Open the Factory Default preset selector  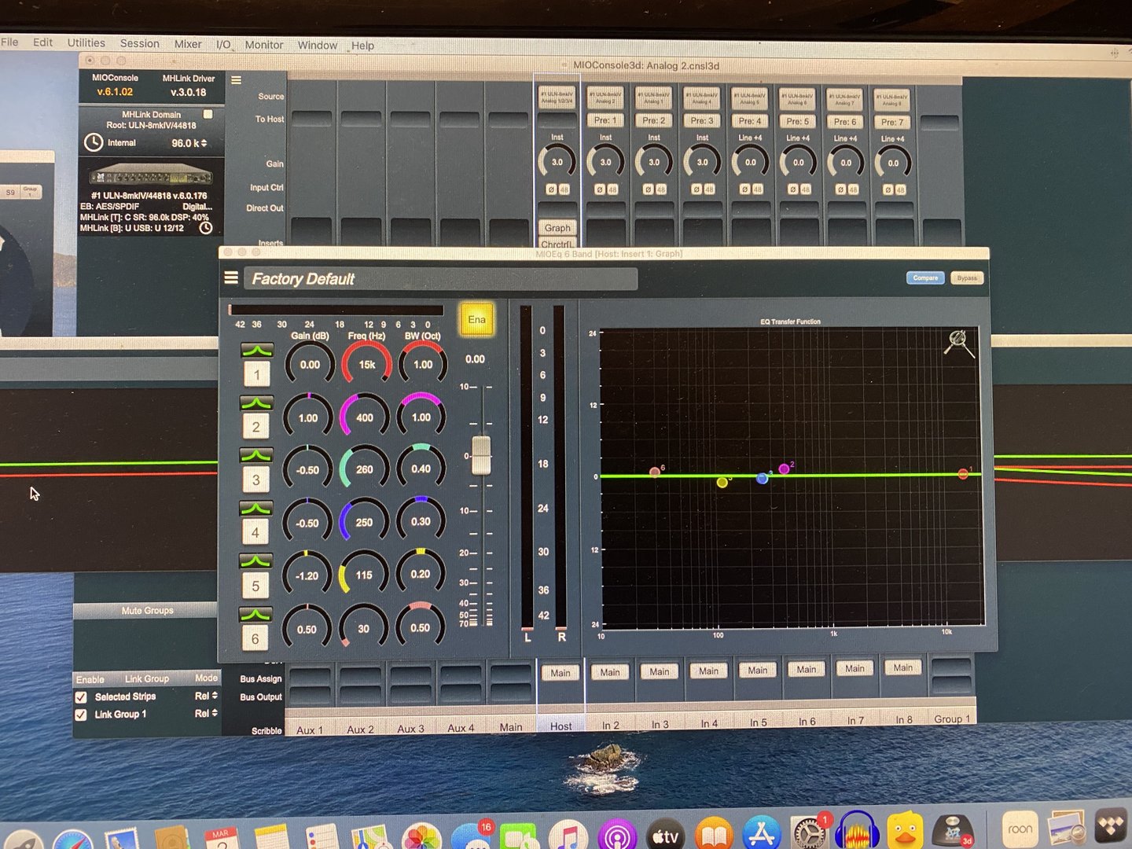click(440, 278)
